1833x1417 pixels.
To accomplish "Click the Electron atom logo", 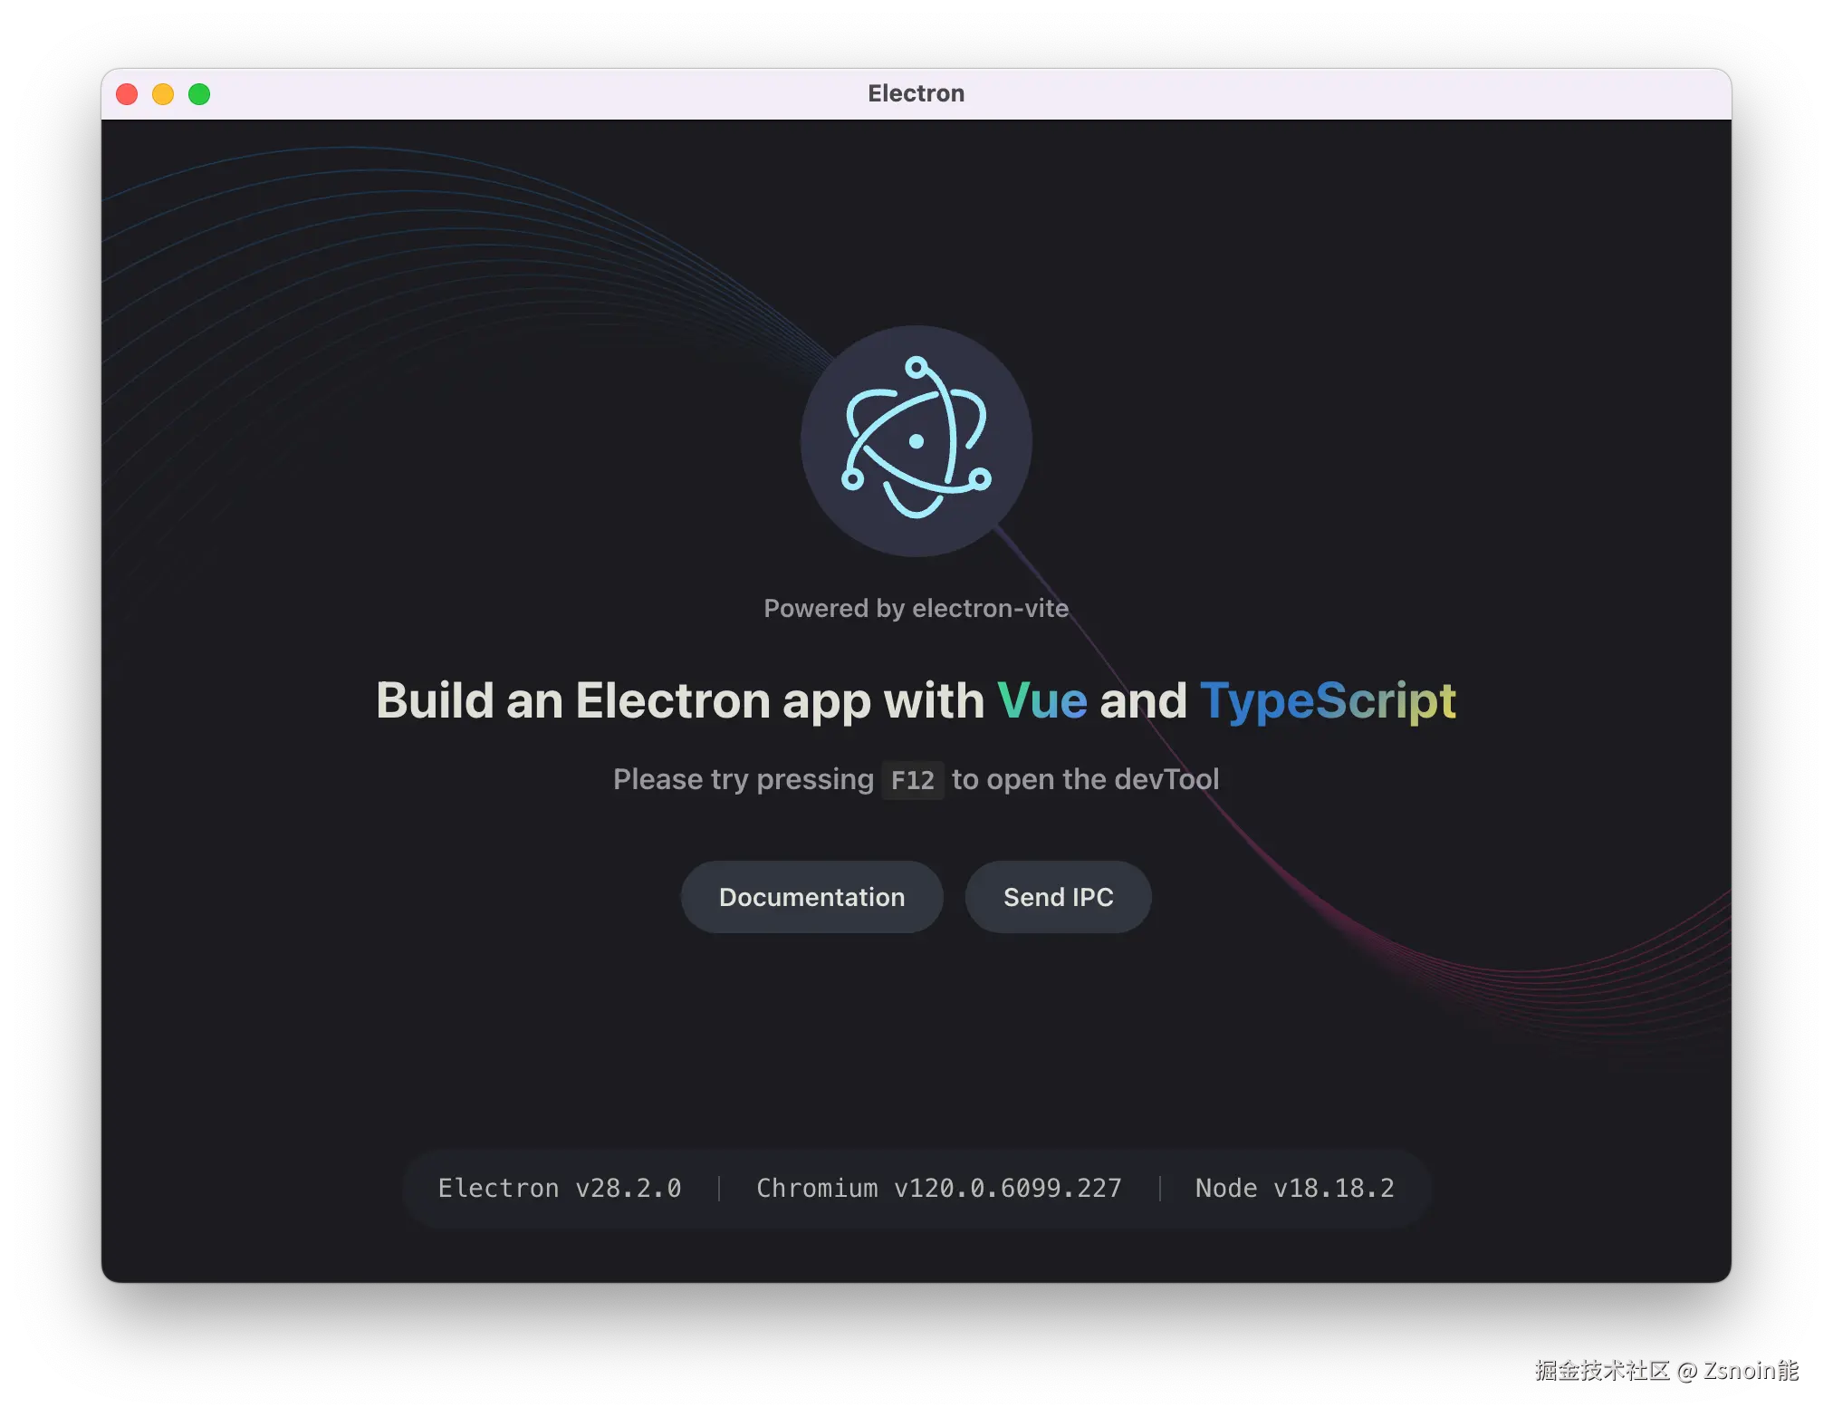I will (x=916, y=441).
